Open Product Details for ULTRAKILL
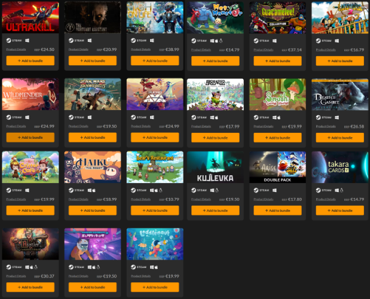370x299 pixels. tap(16, 50)
